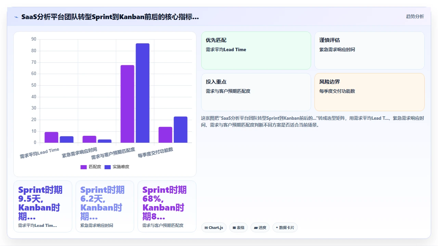This screenshot has height=246, width=438.
Task: Open the 投入重点 card
Action: tap(256, 92)
